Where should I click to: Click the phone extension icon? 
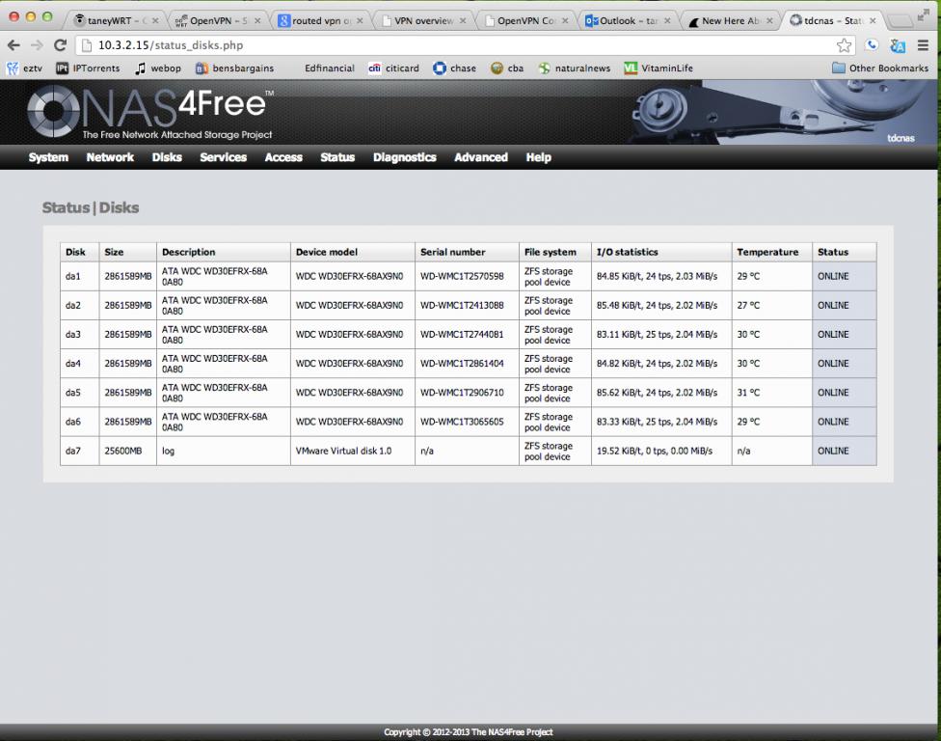pyautogui.click(x=872, y=45)
